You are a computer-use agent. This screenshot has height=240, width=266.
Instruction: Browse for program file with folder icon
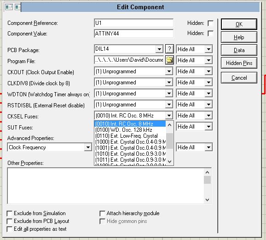pos(169,60)
